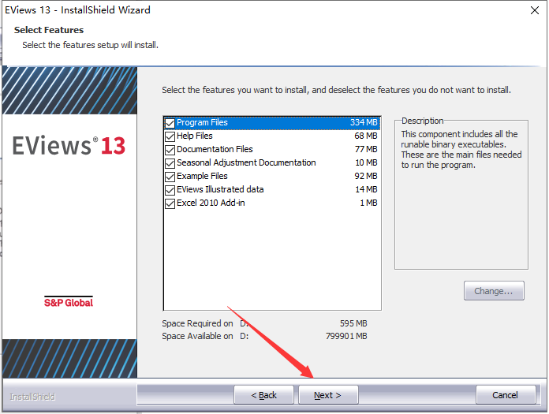Cancel the installation
Image resolution: width=549 pixels, height=414 pixels.
point(506,395)
